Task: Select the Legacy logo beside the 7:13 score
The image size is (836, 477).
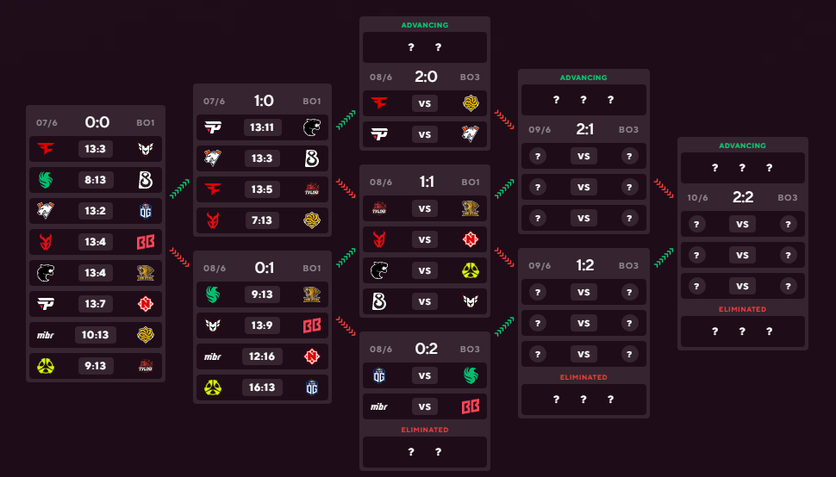Action: pos(312,220)
